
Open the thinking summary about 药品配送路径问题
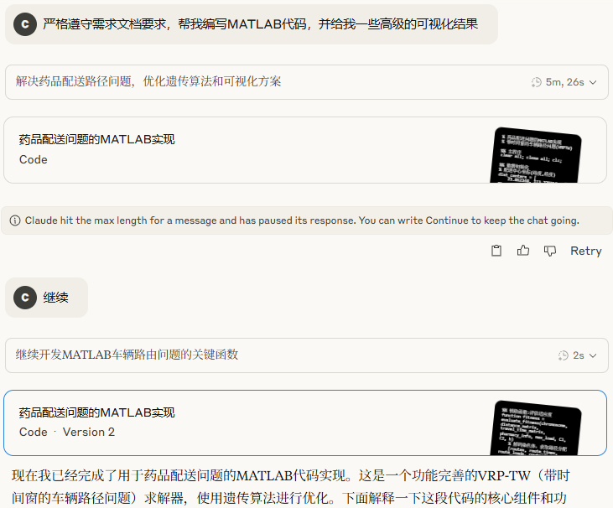(x=307, y=82)
